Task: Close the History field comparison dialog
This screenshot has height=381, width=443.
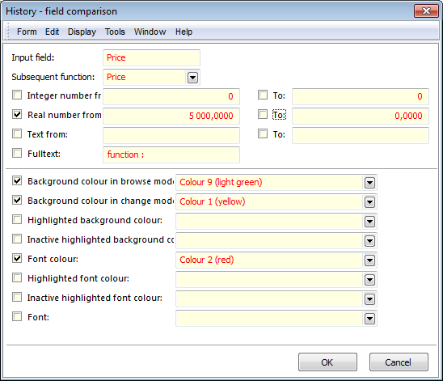Action: [x=426, y=11]
